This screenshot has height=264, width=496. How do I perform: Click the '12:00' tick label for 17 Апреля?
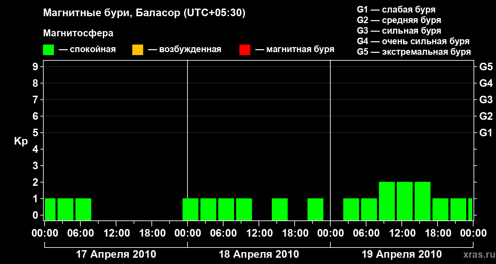tap(116, 233)
